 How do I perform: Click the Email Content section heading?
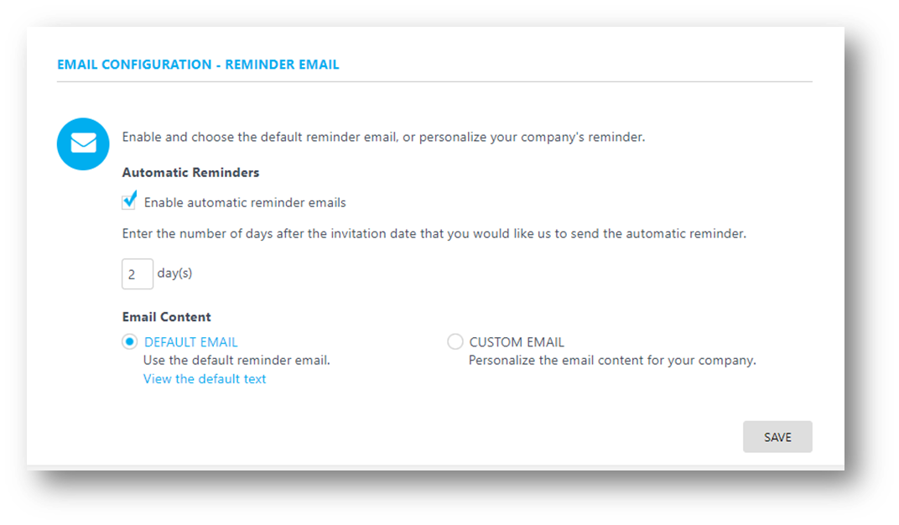[x=166, y=317]
